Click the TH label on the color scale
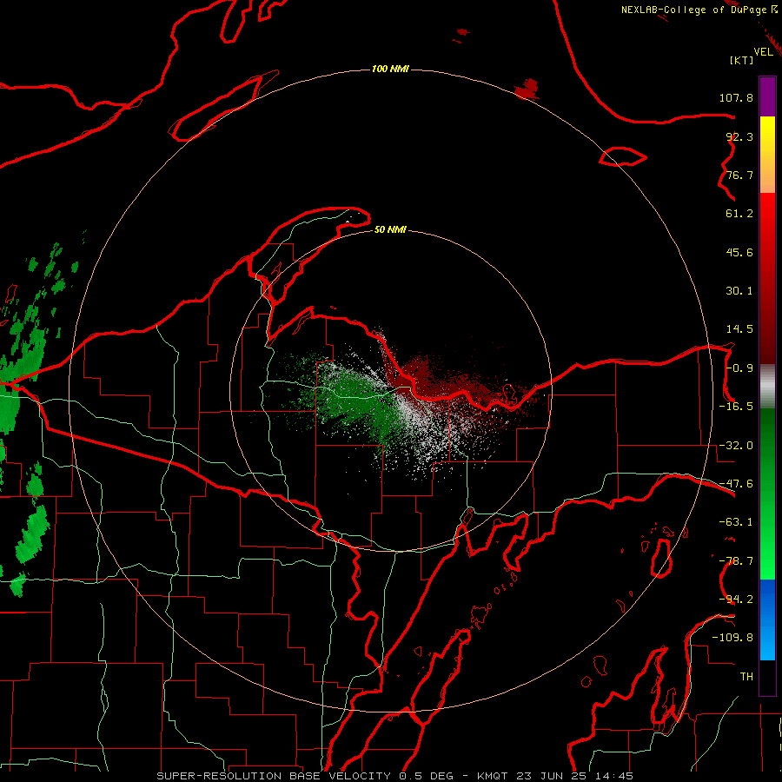The height and width of the screenshot is (782, 782). (746, 677)
